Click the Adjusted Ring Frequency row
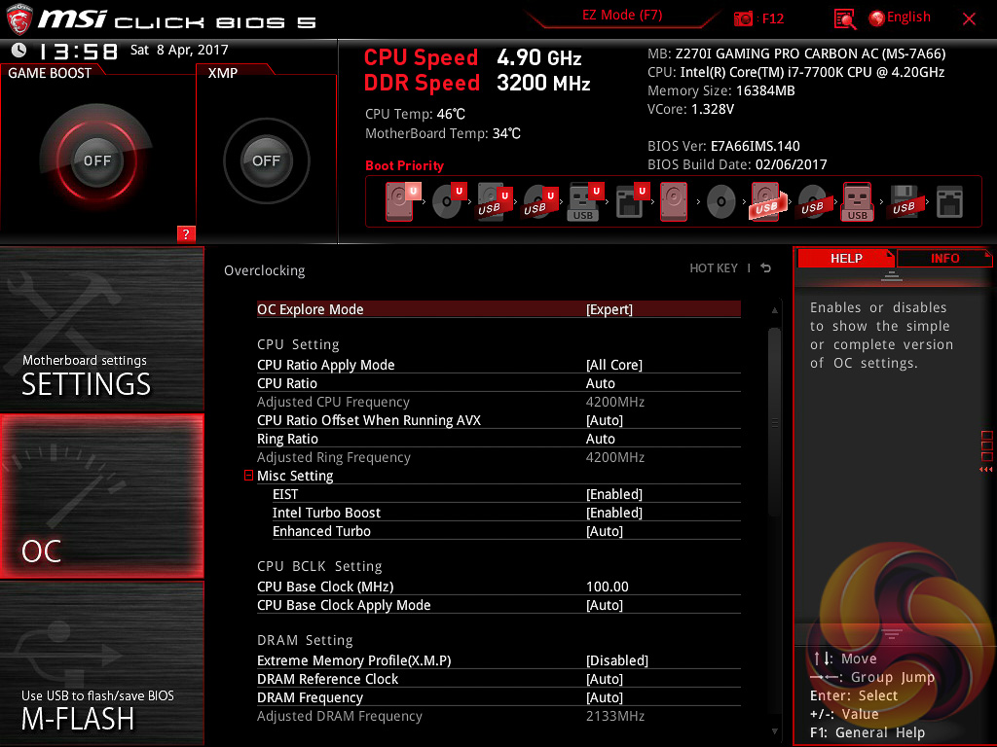Image resolution: width=997 pixels, height=747 pixels. coord(498,457)
